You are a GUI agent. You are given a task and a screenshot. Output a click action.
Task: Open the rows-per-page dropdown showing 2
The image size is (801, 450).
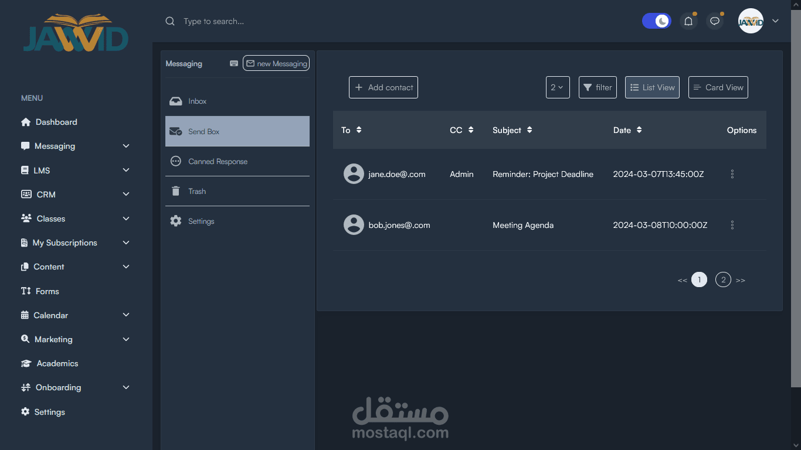558,87
